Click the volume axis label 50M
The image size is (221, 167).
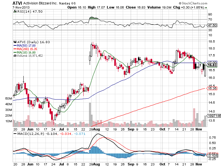click(9, 99)
